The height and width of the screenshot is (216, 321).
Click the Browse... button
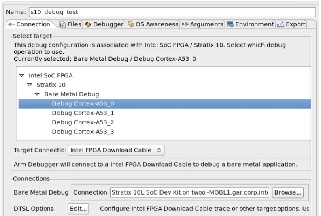pyautogui.click(x=288, y=192)
